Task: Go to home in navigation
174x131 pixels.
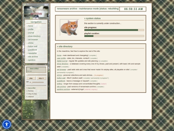Action: click(30, 26)
